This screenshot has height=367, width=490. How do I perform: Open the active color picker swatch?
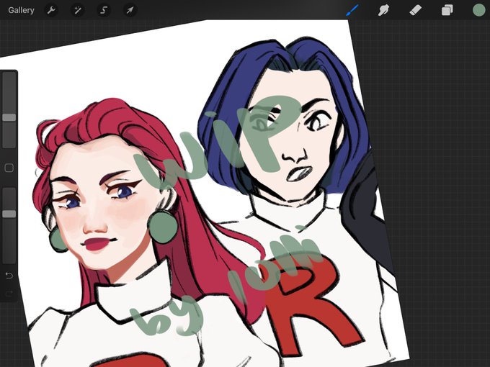[x=478, y=10]
